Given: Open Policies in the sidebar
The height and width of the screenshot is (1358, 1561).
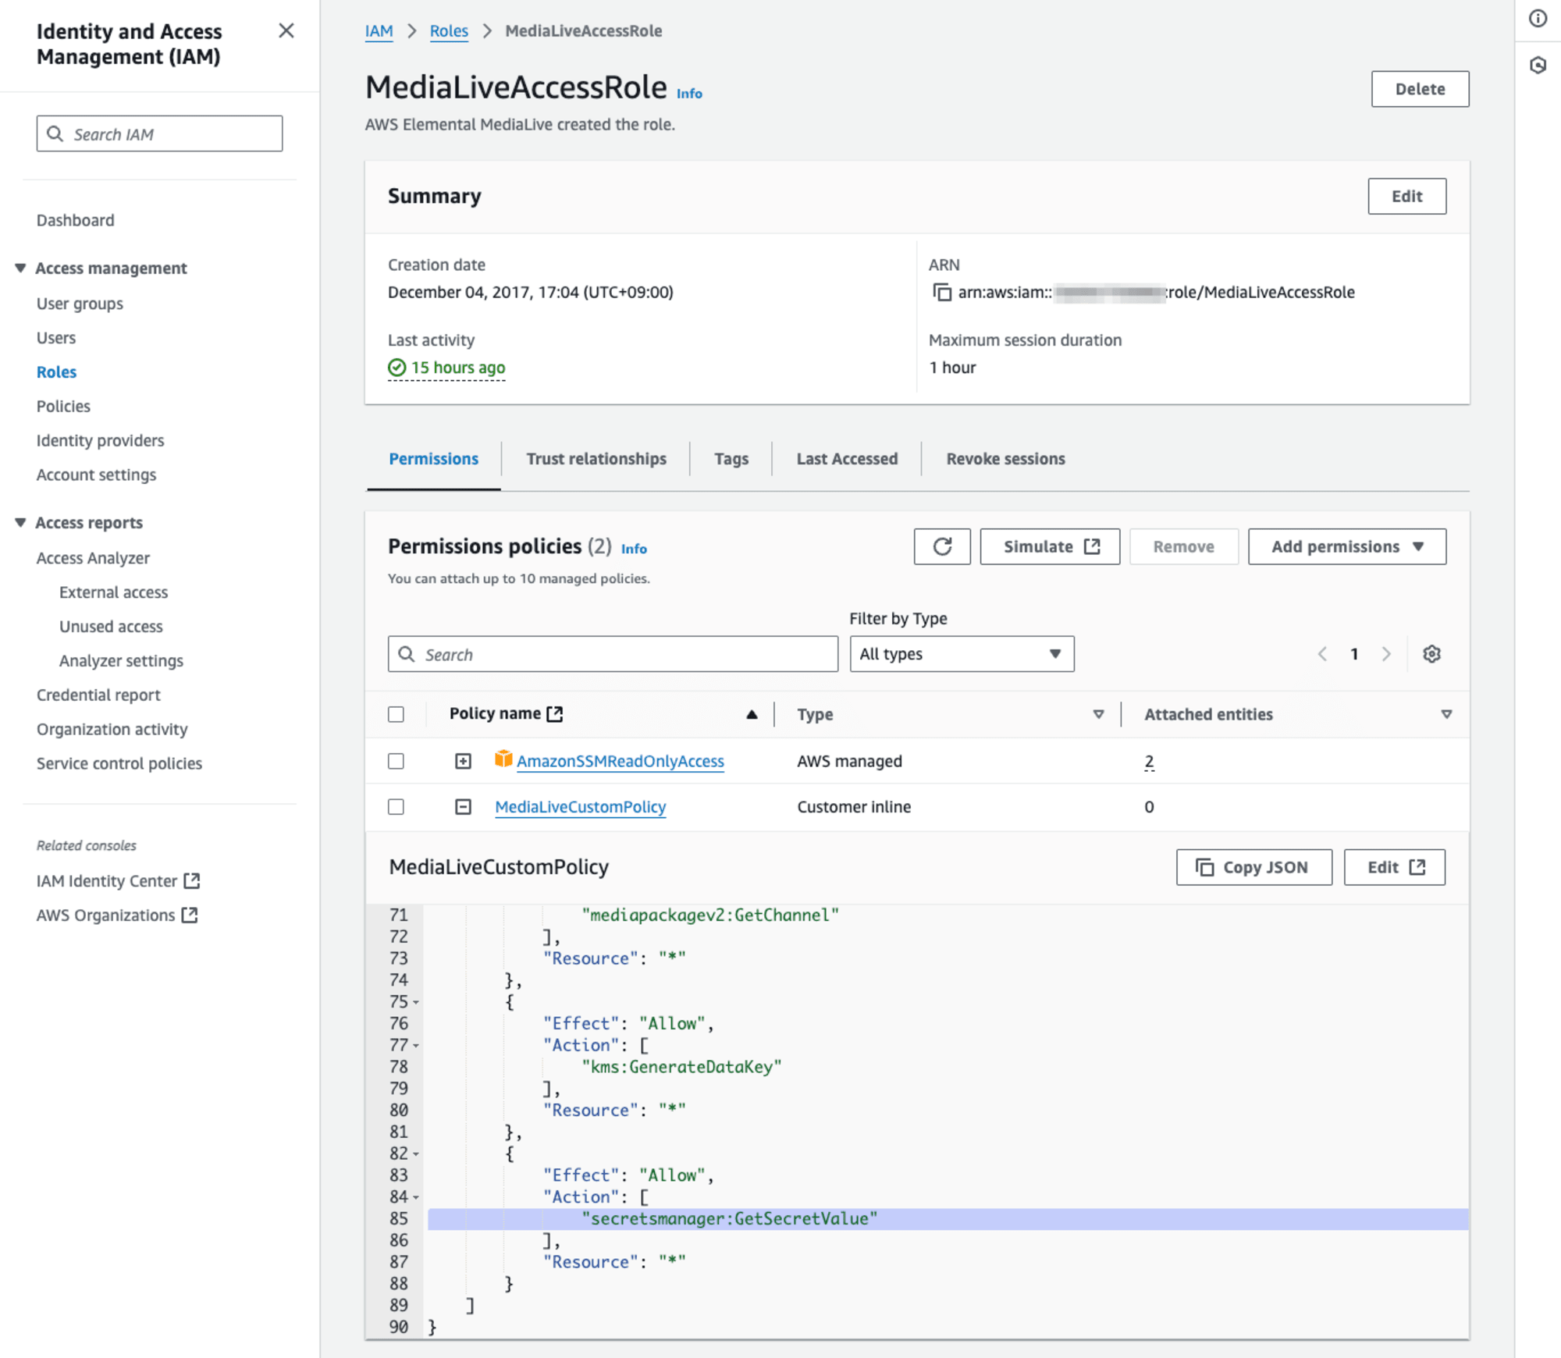Looking at the screenshot, I should (x=63, y=406).
